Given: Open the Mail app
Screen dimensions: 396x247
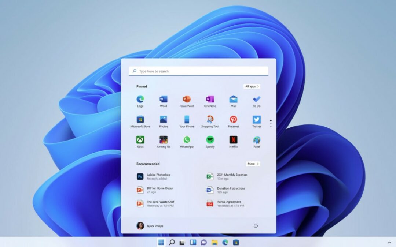Looking at the screenshot, I should (233, 99).
